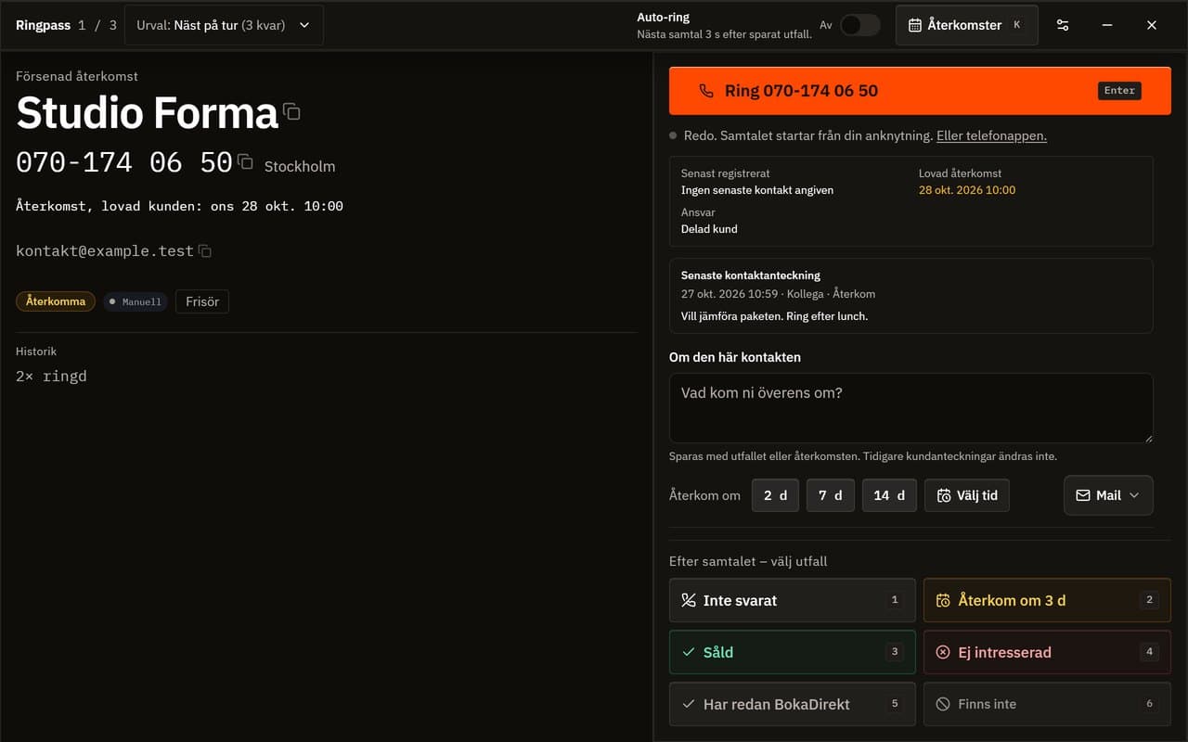Viewport: 1188px width, 742px height.
Task: Open the Återkomster list
Action: pos(966,25)
